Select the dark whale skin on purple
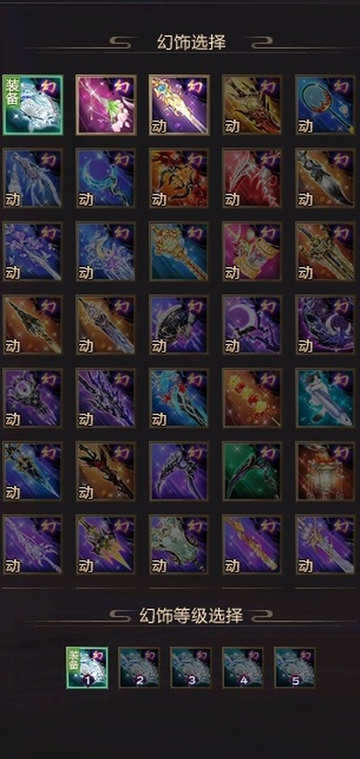This screenshot has height=759, width=360. coord(325,325)
